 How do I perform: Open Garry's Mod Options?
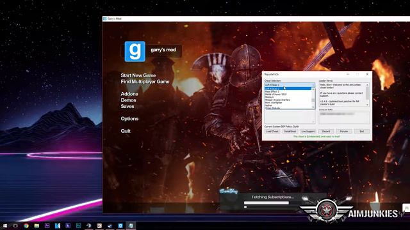(129, 119)
